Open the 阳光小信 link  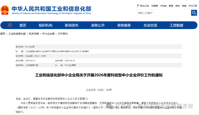coord(144,6)
